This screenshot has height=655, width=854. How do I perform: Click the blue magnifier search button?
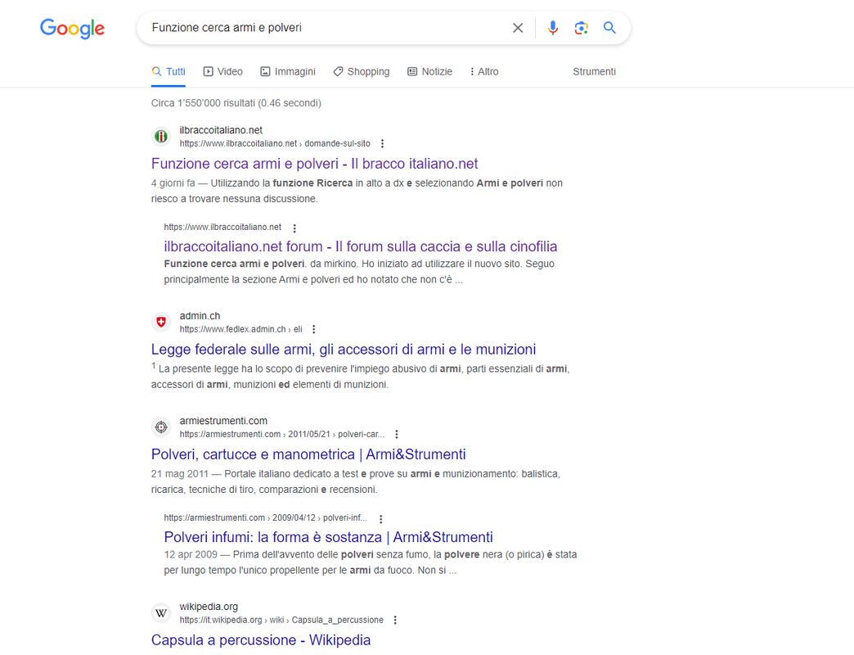pos(609,28)
